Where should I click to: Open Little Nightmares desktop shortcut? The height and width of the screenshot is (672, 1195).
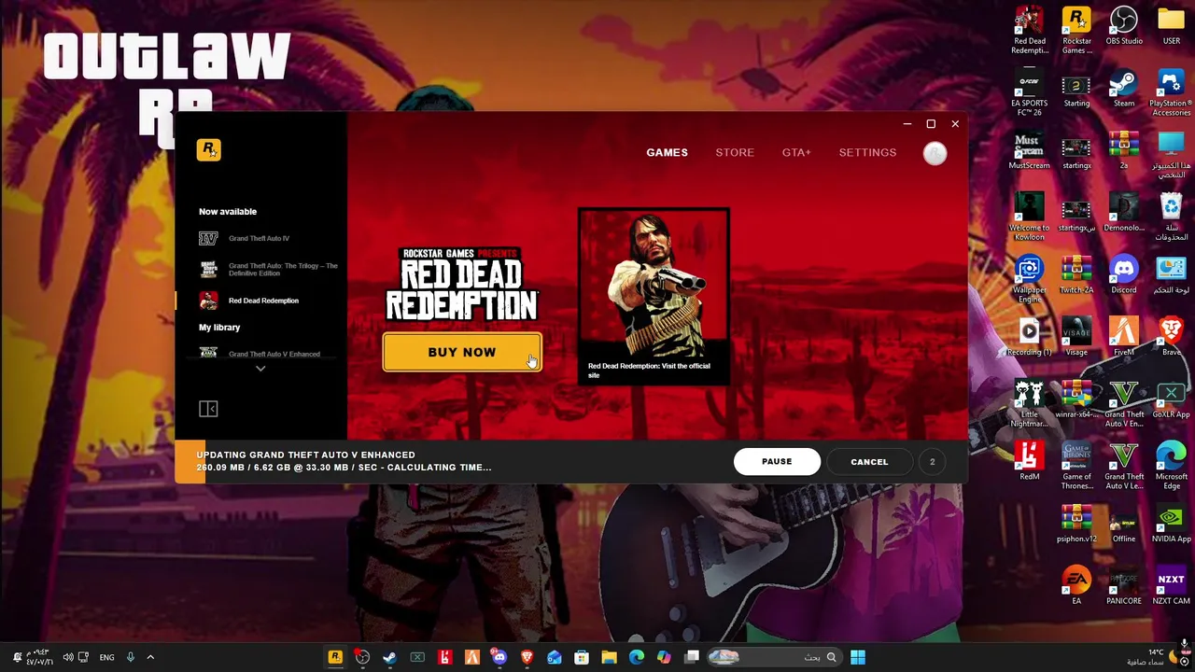point(1030,403)
